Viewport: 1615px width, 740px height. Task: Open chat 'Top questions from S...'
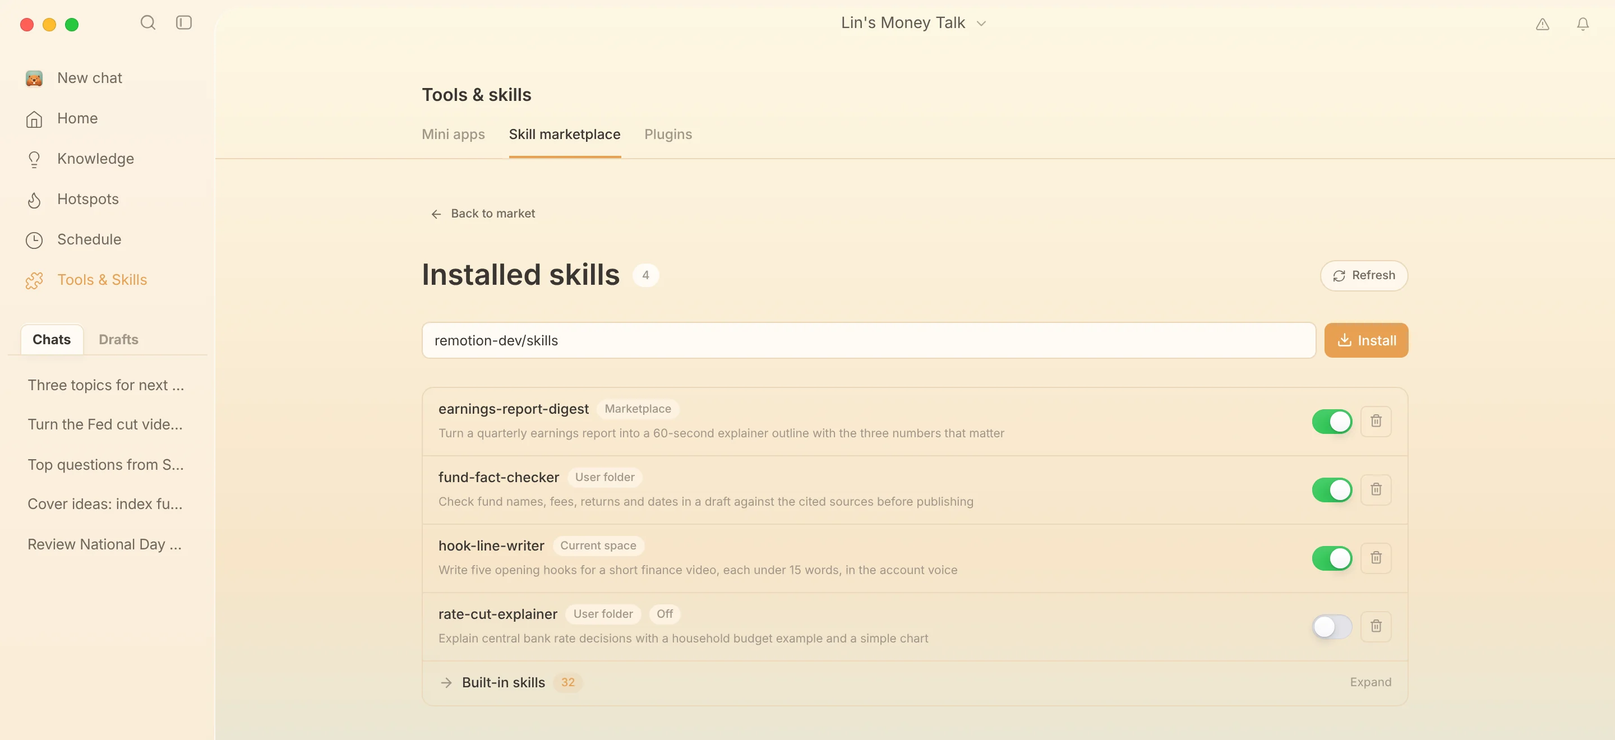point(105,464)
